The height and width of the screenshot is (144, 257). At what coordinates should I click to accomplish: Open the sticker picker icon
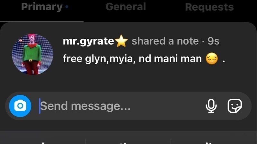pos(235,106)
